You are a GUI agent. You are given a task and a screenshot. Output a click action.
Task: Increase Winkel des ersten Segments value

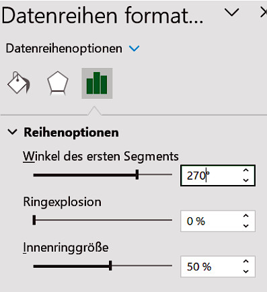[x=246, y=171]
